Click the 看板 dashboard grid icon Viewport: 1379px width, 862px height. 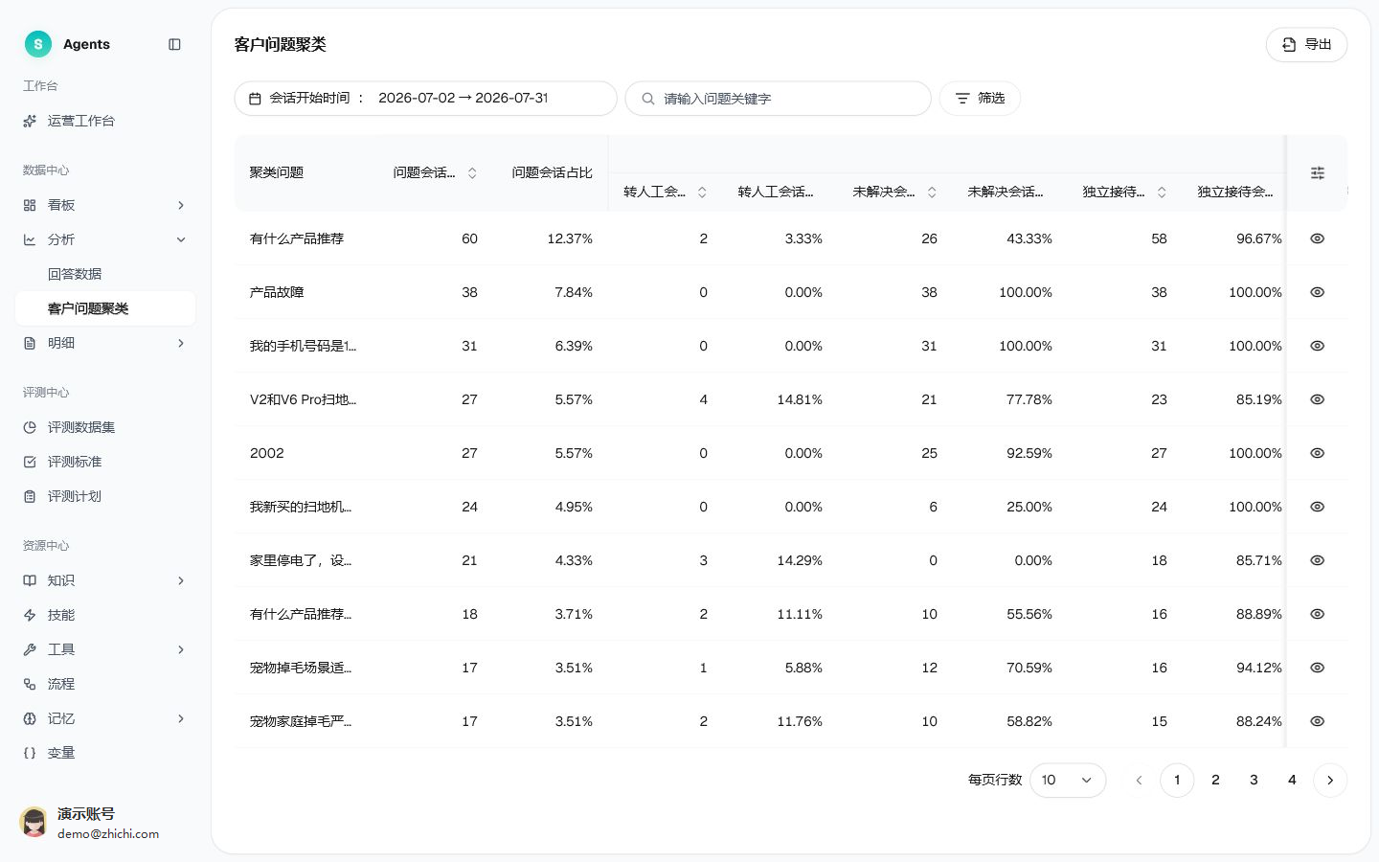click(30, 205)
